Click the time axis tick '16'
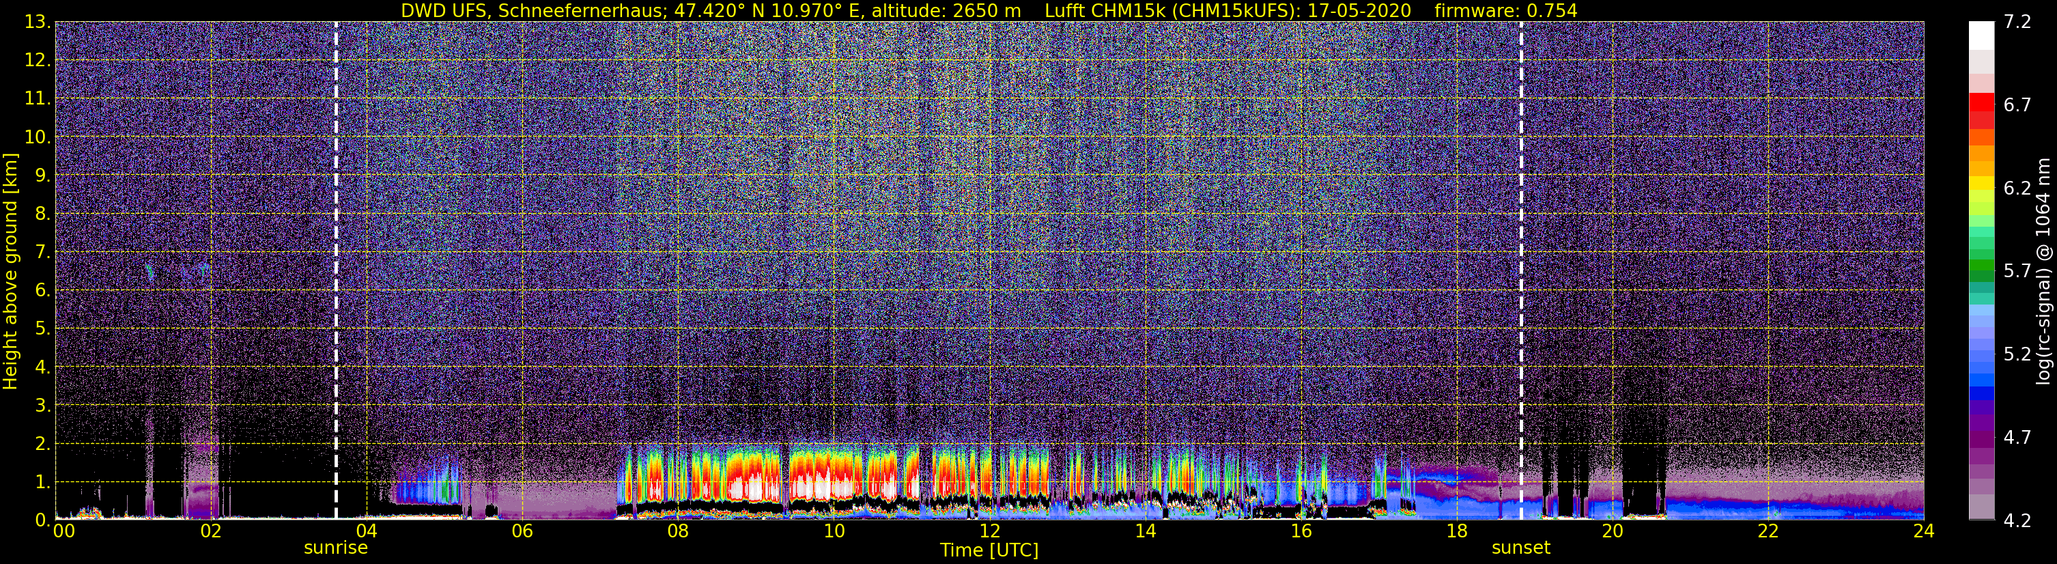Image resolution: width=2057 pixels, height=564 pixels. point(1301,531)
